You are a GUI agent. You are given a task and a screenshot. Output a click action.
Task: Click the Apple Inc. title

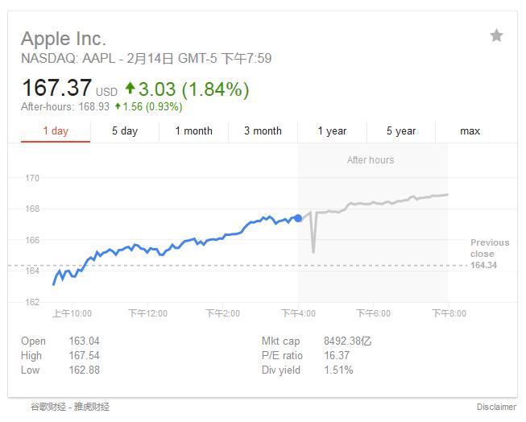point(64,39)
